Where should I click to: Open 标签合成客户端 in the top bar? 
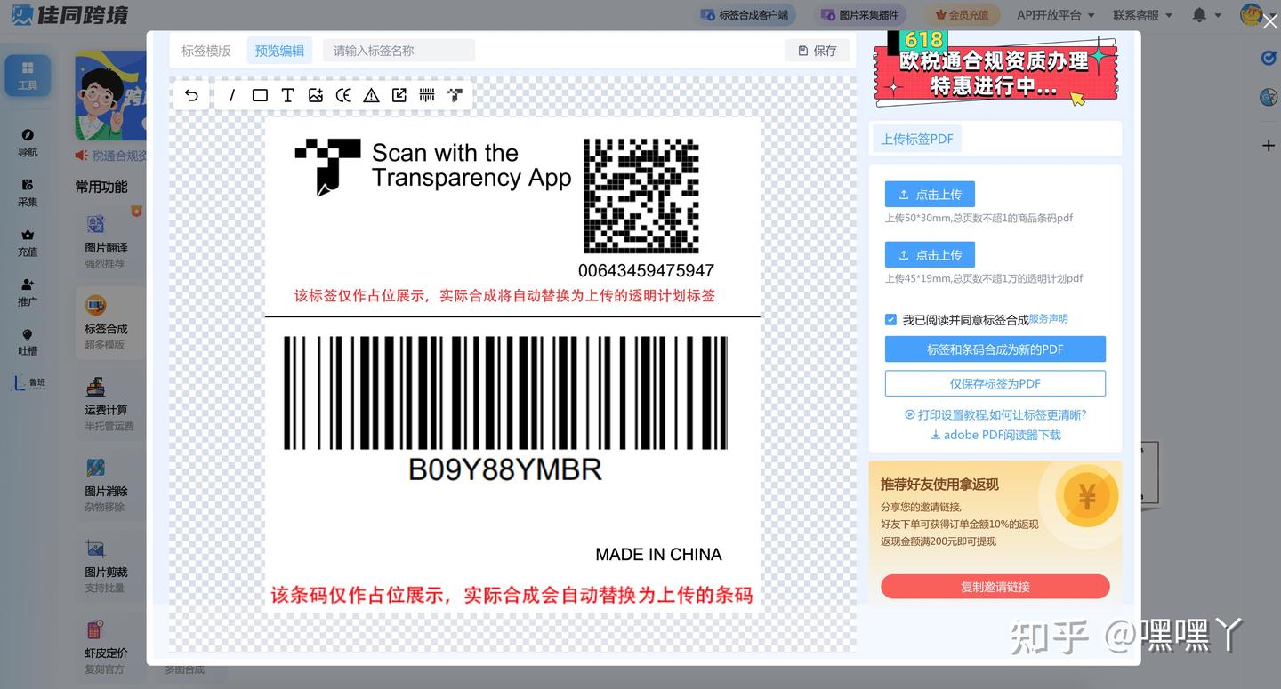tap(745, 15)
